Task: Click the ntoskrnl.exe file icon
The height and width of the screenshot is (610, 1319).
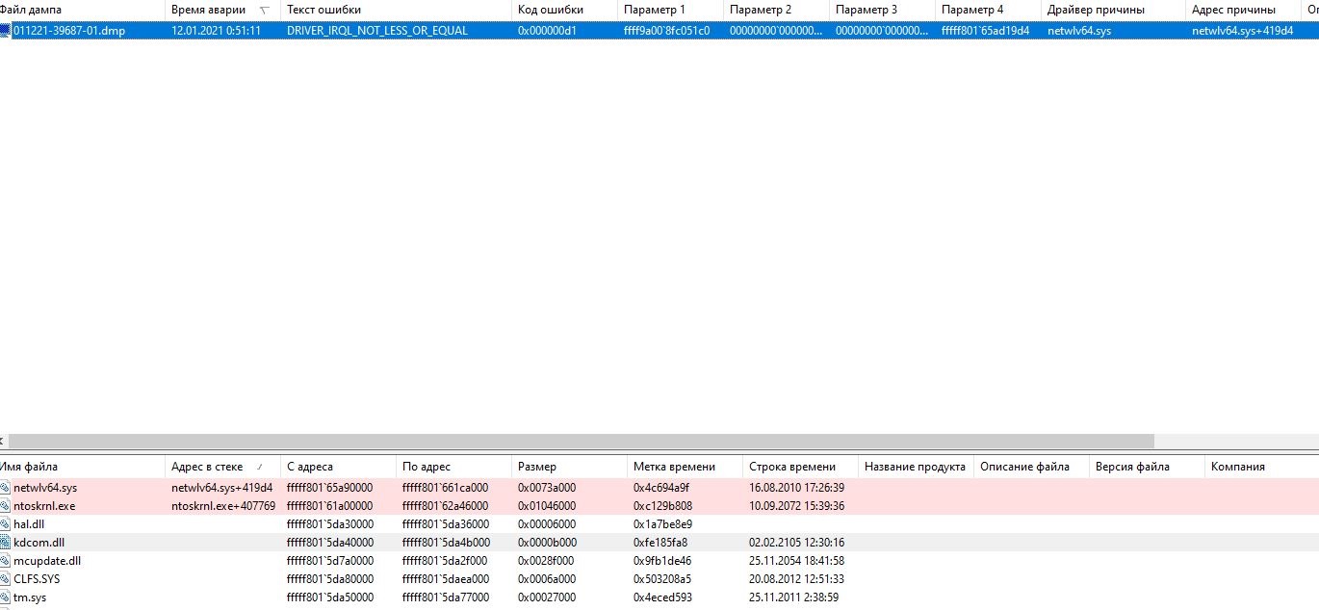Action: (5, 506)
